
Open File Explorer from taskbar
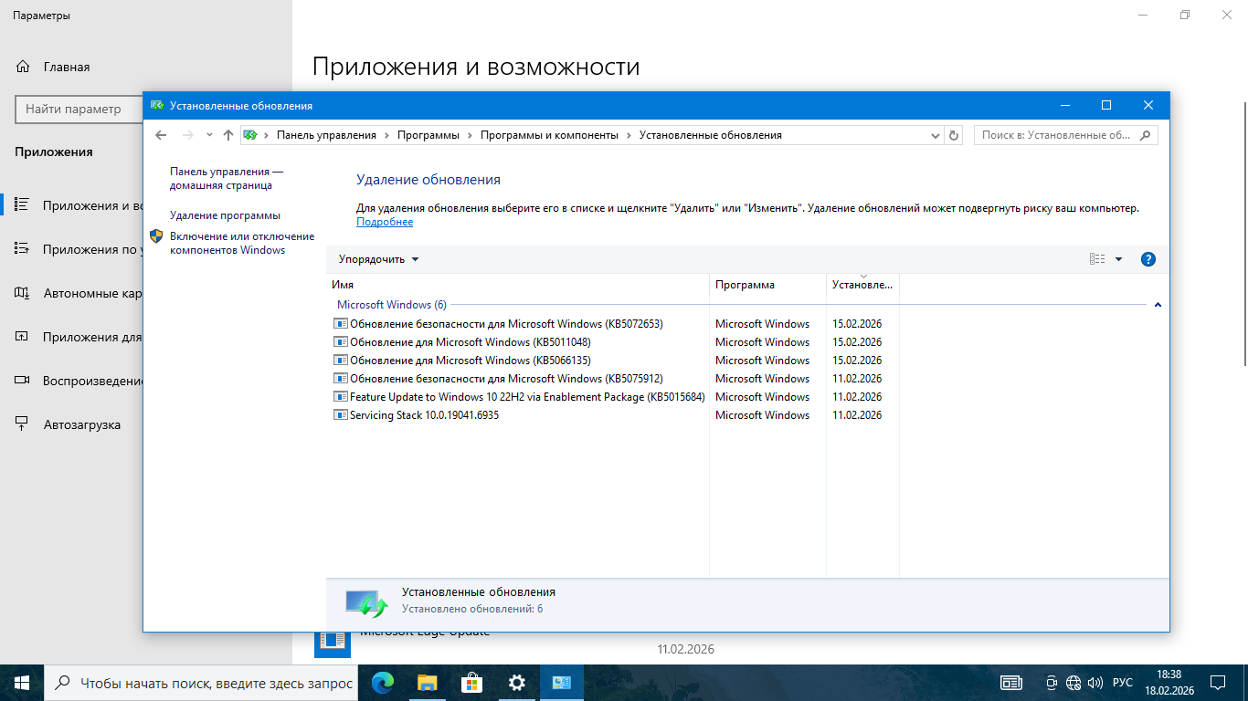(427, 683)
